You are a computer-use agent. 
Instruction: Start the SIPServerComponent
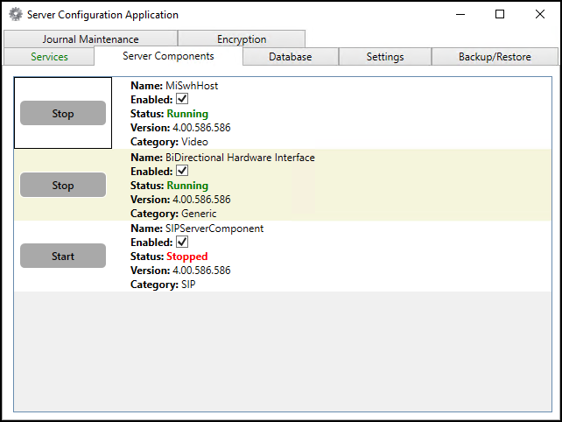[x=63, y=257]
